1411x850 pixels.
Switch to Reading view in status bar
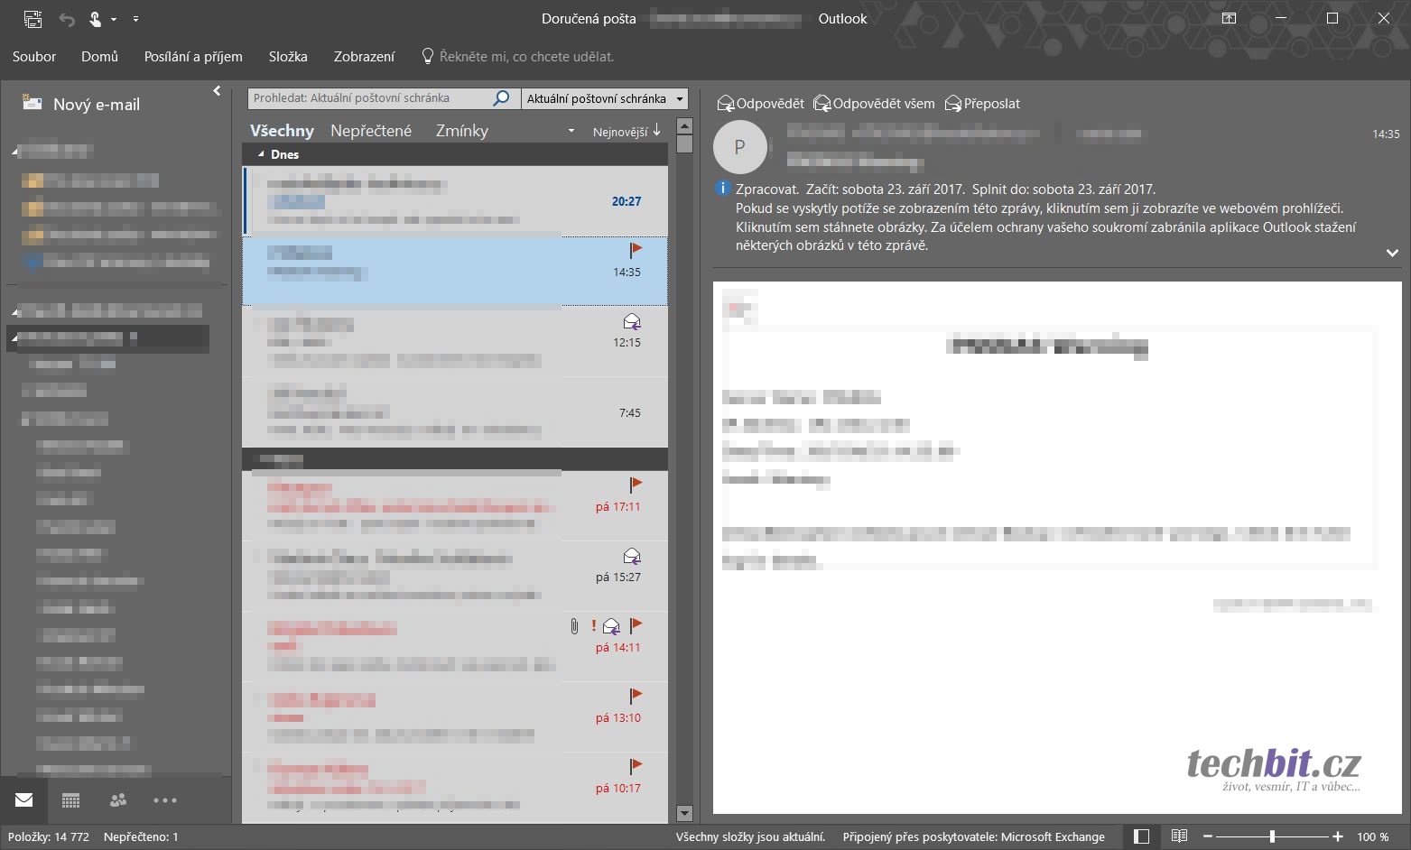click(1179, 836)
